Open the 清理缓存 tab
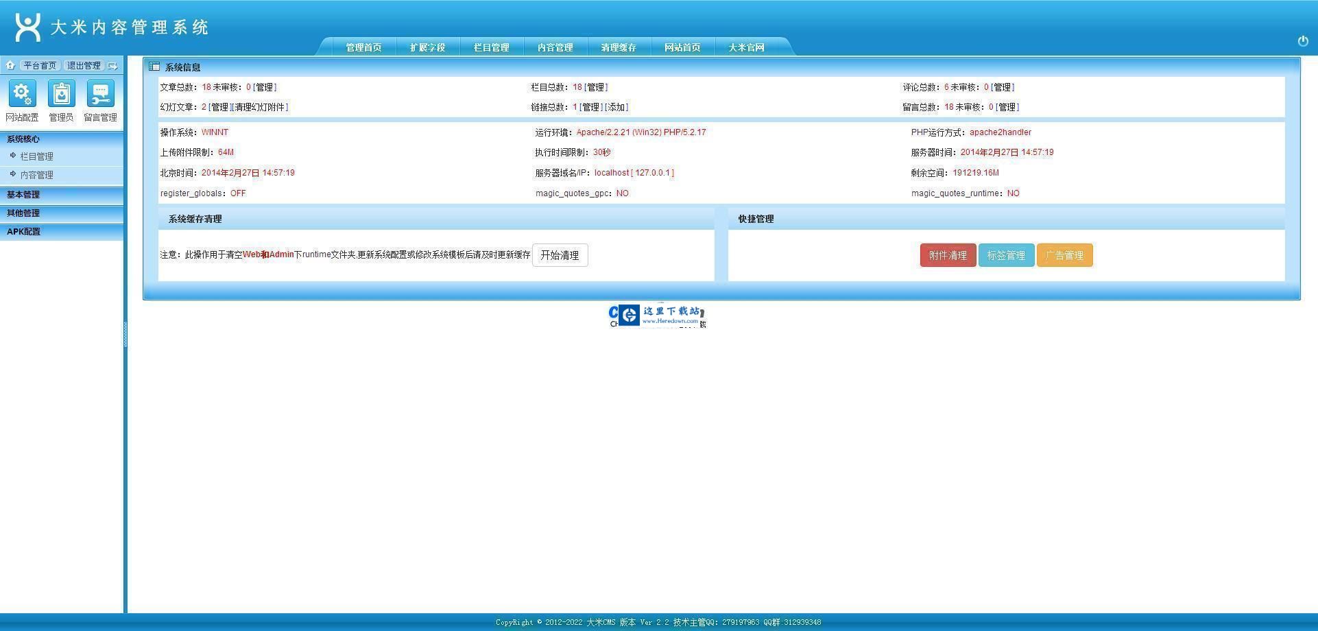 click(618, 47)
